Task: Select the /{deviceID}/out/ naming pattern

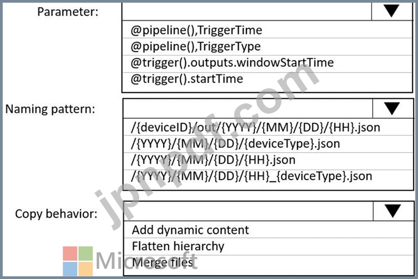Action: (x=268, y=127)
